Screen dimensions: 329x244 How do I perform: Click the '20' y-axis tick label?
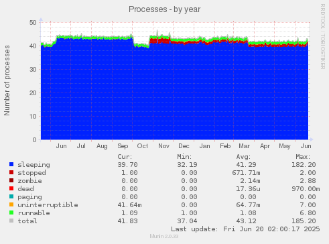click(x=33, y=93)
